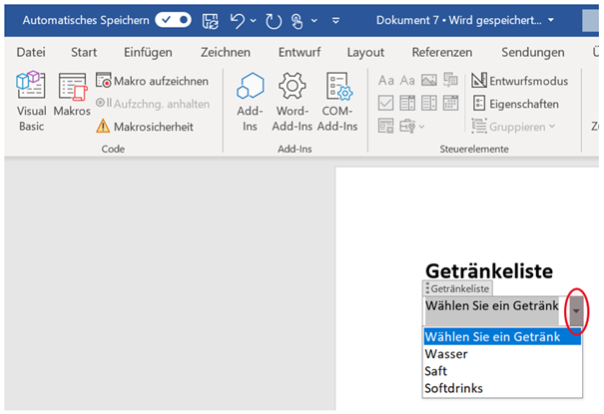Insert date picker content control
The height and width of the screenshot is (414, 604).
[450, 103]
